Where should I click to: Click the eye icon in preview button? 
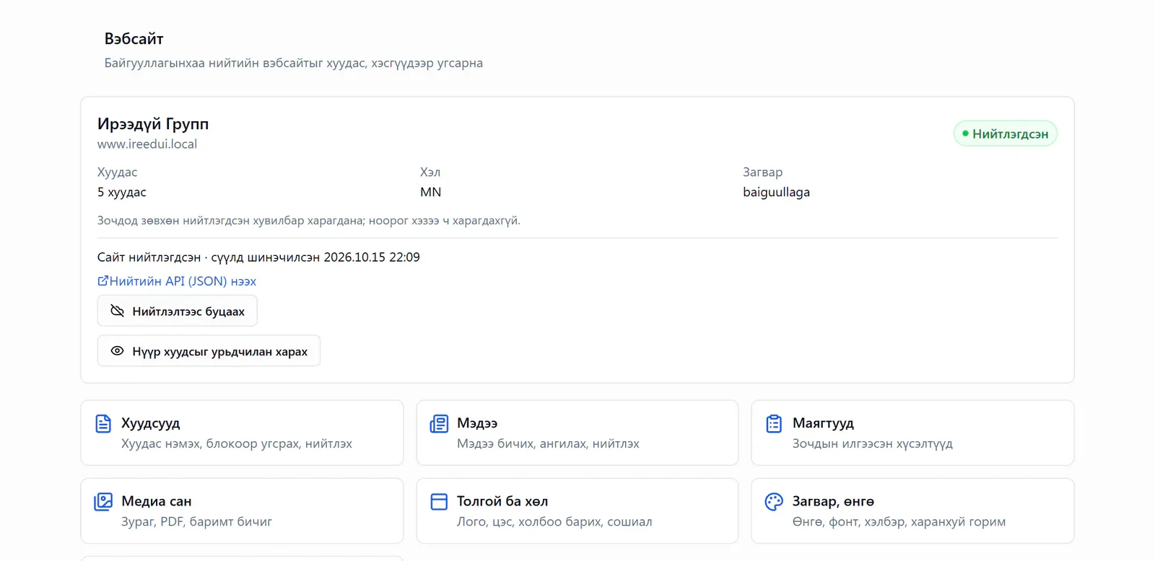(x=117, y=351)
